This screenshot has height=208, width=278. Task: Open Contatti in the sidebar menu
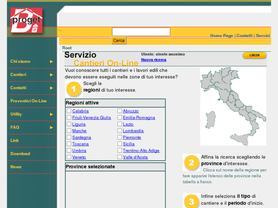(x=18, y=88)
